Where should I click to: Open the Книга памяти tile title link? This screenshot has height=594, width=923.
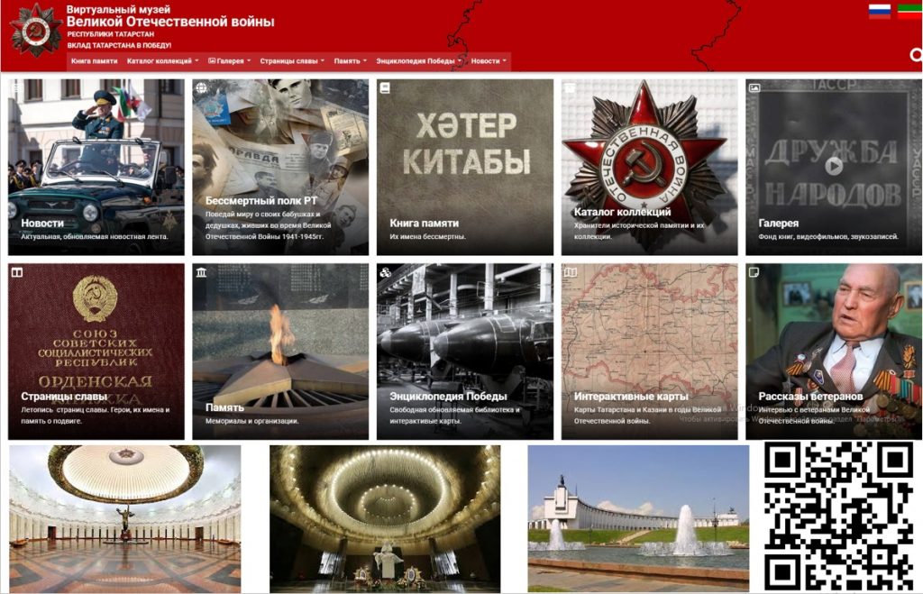(x=424, y=224)
